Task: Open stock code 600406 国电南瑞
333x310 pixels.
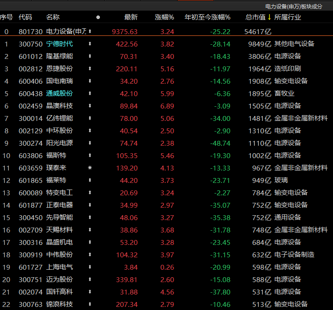Action: 30,81
